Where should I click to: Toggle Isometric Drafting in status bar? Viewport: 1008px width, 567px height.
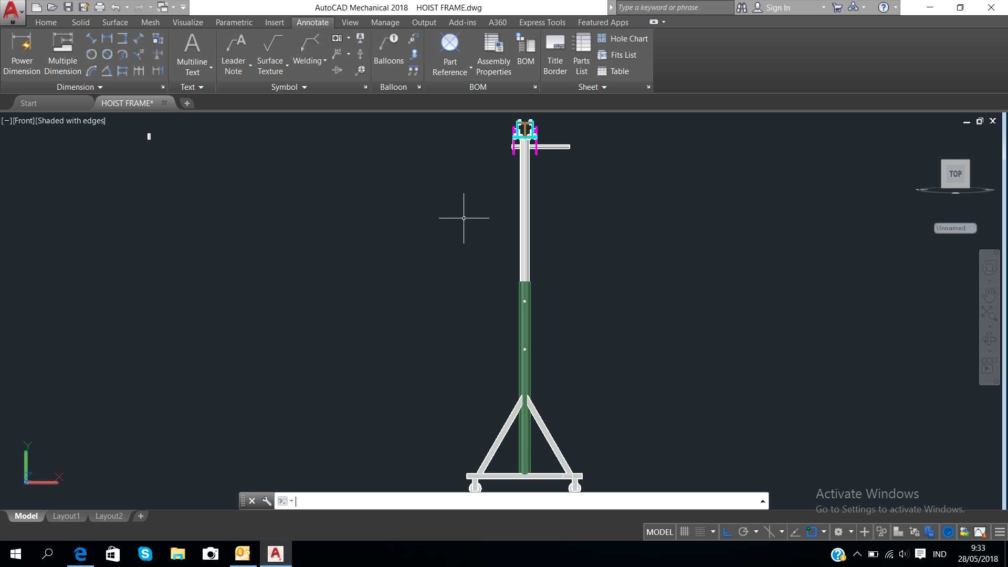click(770, 532)
